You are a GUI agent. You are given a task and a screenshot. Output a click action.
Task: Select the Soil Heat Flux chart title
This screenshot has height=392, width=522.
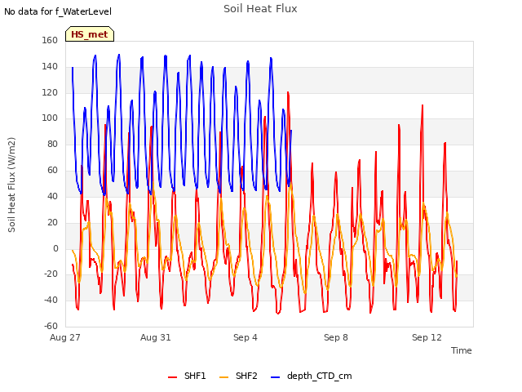coord(260,9)
